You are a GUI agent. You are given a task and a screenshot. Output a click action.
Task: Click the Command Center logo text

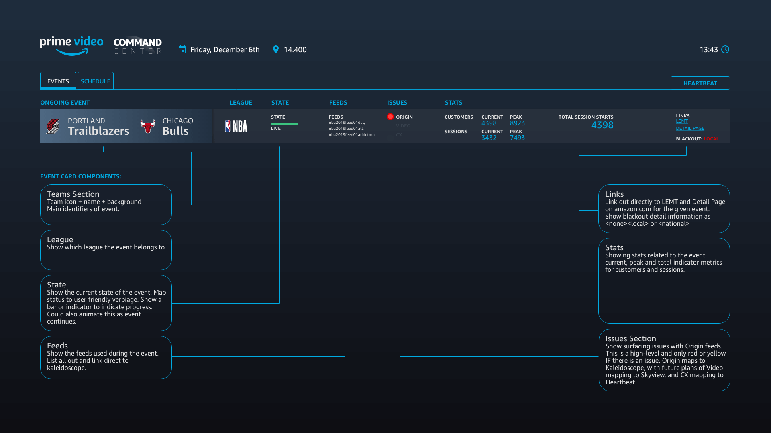pos(137,46)
